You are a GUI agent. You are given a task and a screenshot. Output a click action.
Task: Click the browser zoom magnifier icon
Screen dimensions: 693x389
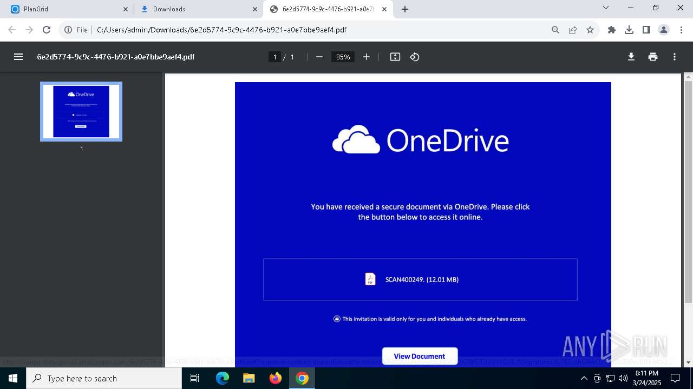tap(555, 30)
